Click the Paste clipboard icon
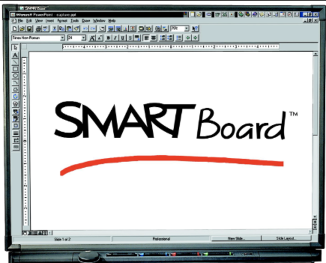Image resolution: width=326 pixels, height=263 pixels. tap(69, 28)
